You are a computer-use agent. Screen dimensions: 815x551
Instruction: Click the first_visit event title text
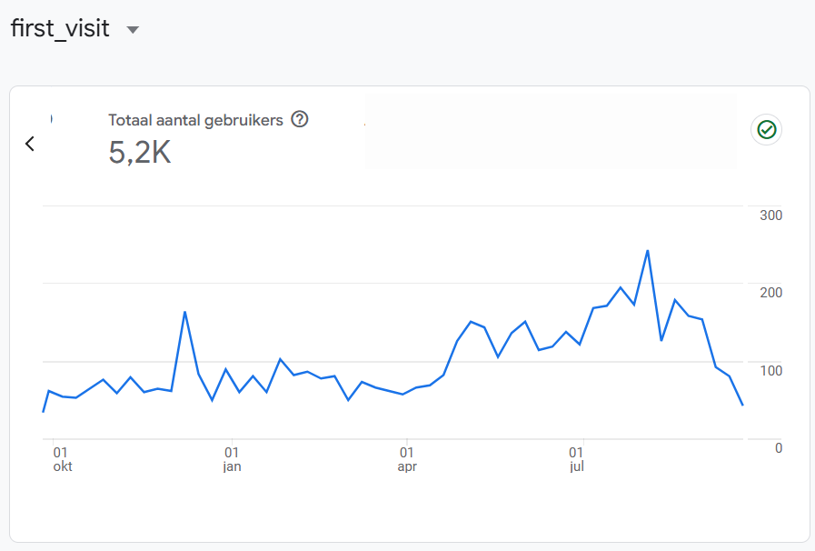tap(60, 28)
